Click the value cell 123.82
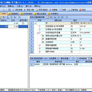 (x=86, y=26)
